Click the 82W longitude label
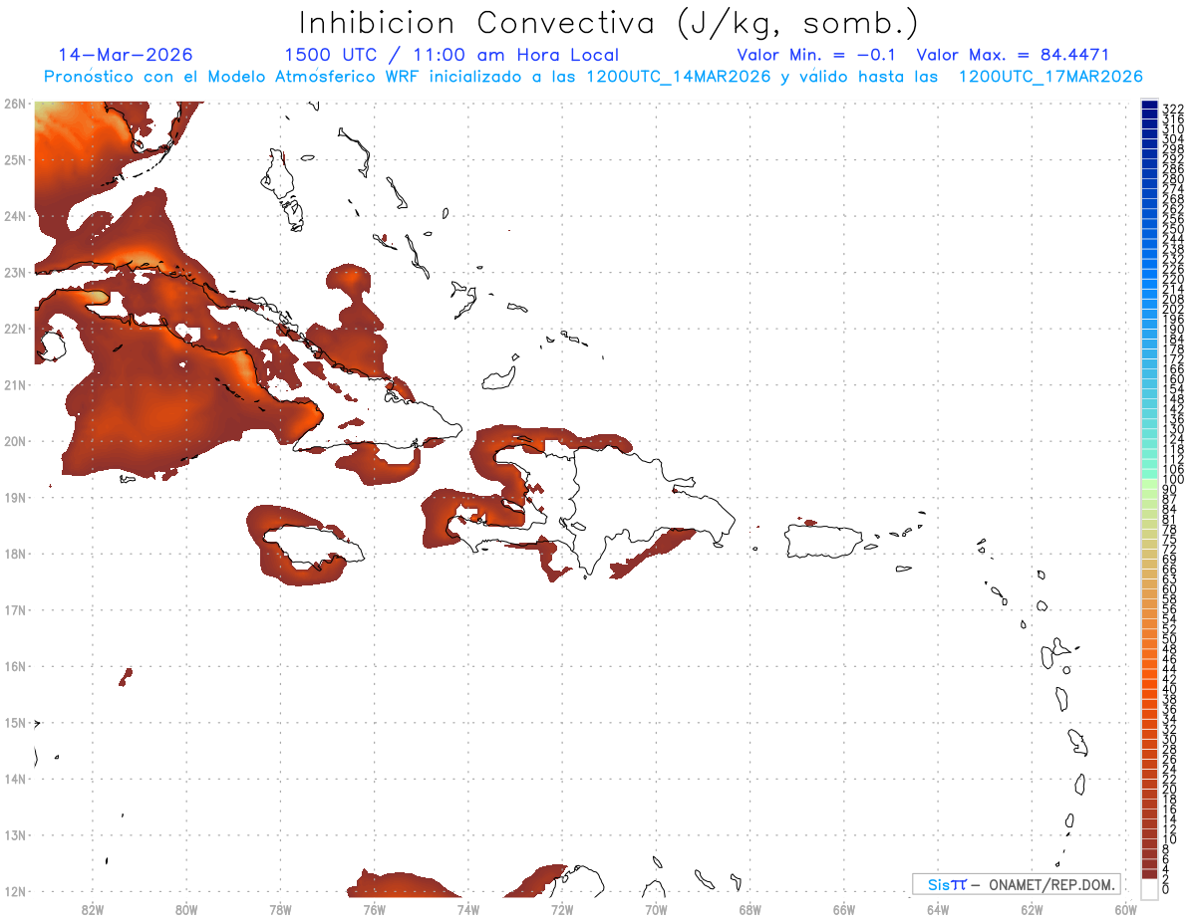 pyautogui.click(x=92, y=908)
